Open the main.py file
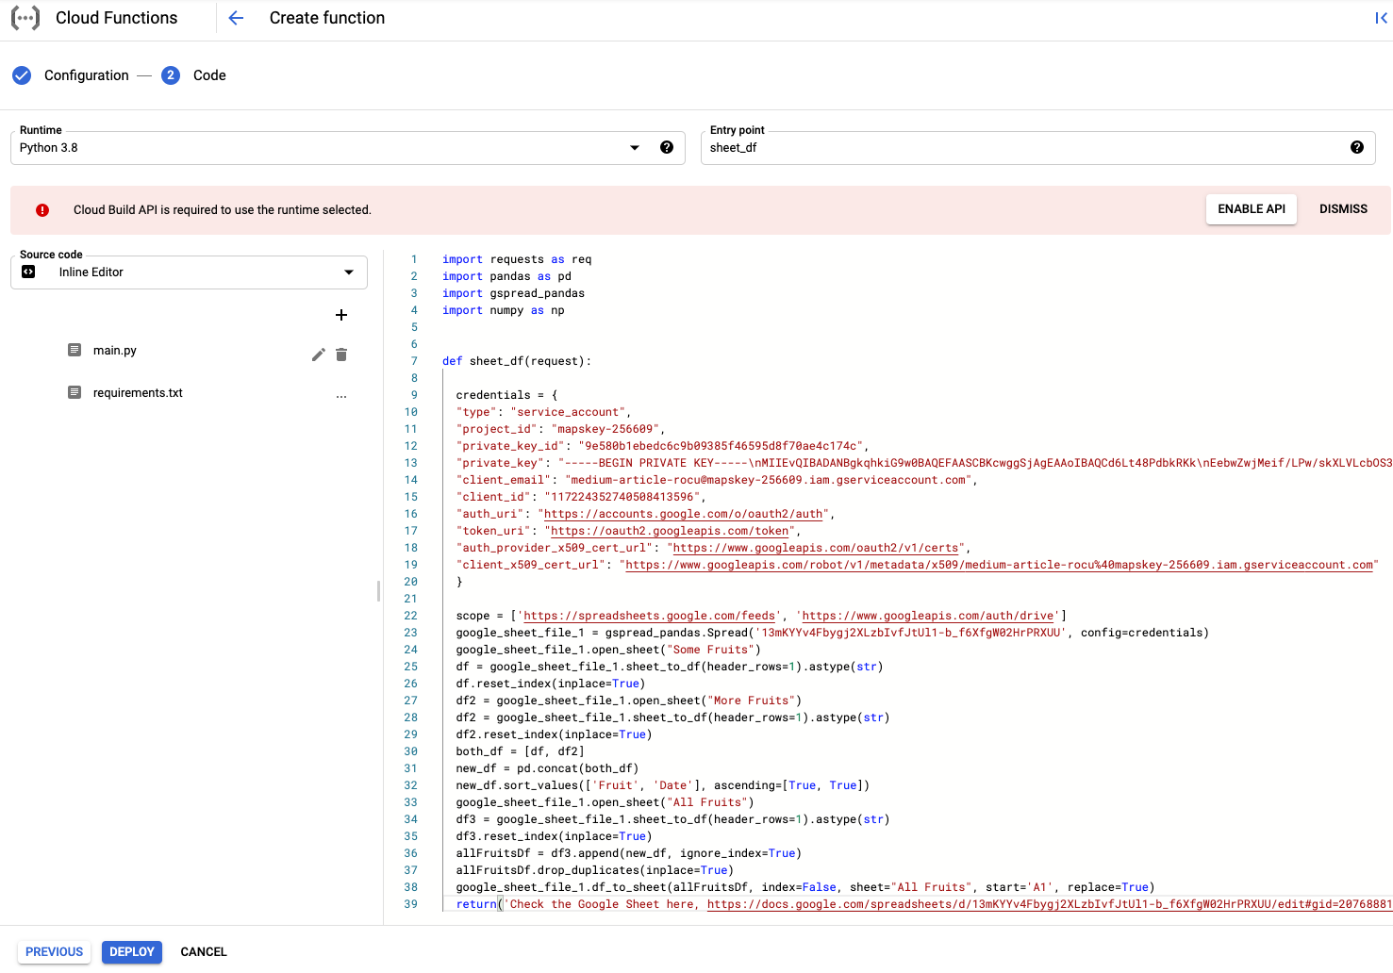Image resolution: width=1393 pixels, height=973 pixels. coord(115,350)
